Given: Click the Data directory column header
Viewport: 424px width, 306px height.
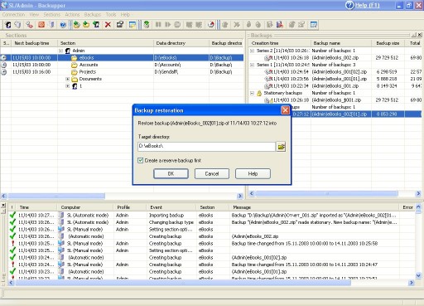Looking at the screenshot, I should (x=181, y=43).
